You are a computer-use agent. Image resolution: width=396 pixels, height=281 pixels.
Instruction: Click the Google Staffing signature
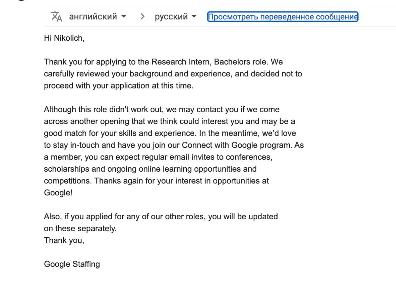click(72, 264)
